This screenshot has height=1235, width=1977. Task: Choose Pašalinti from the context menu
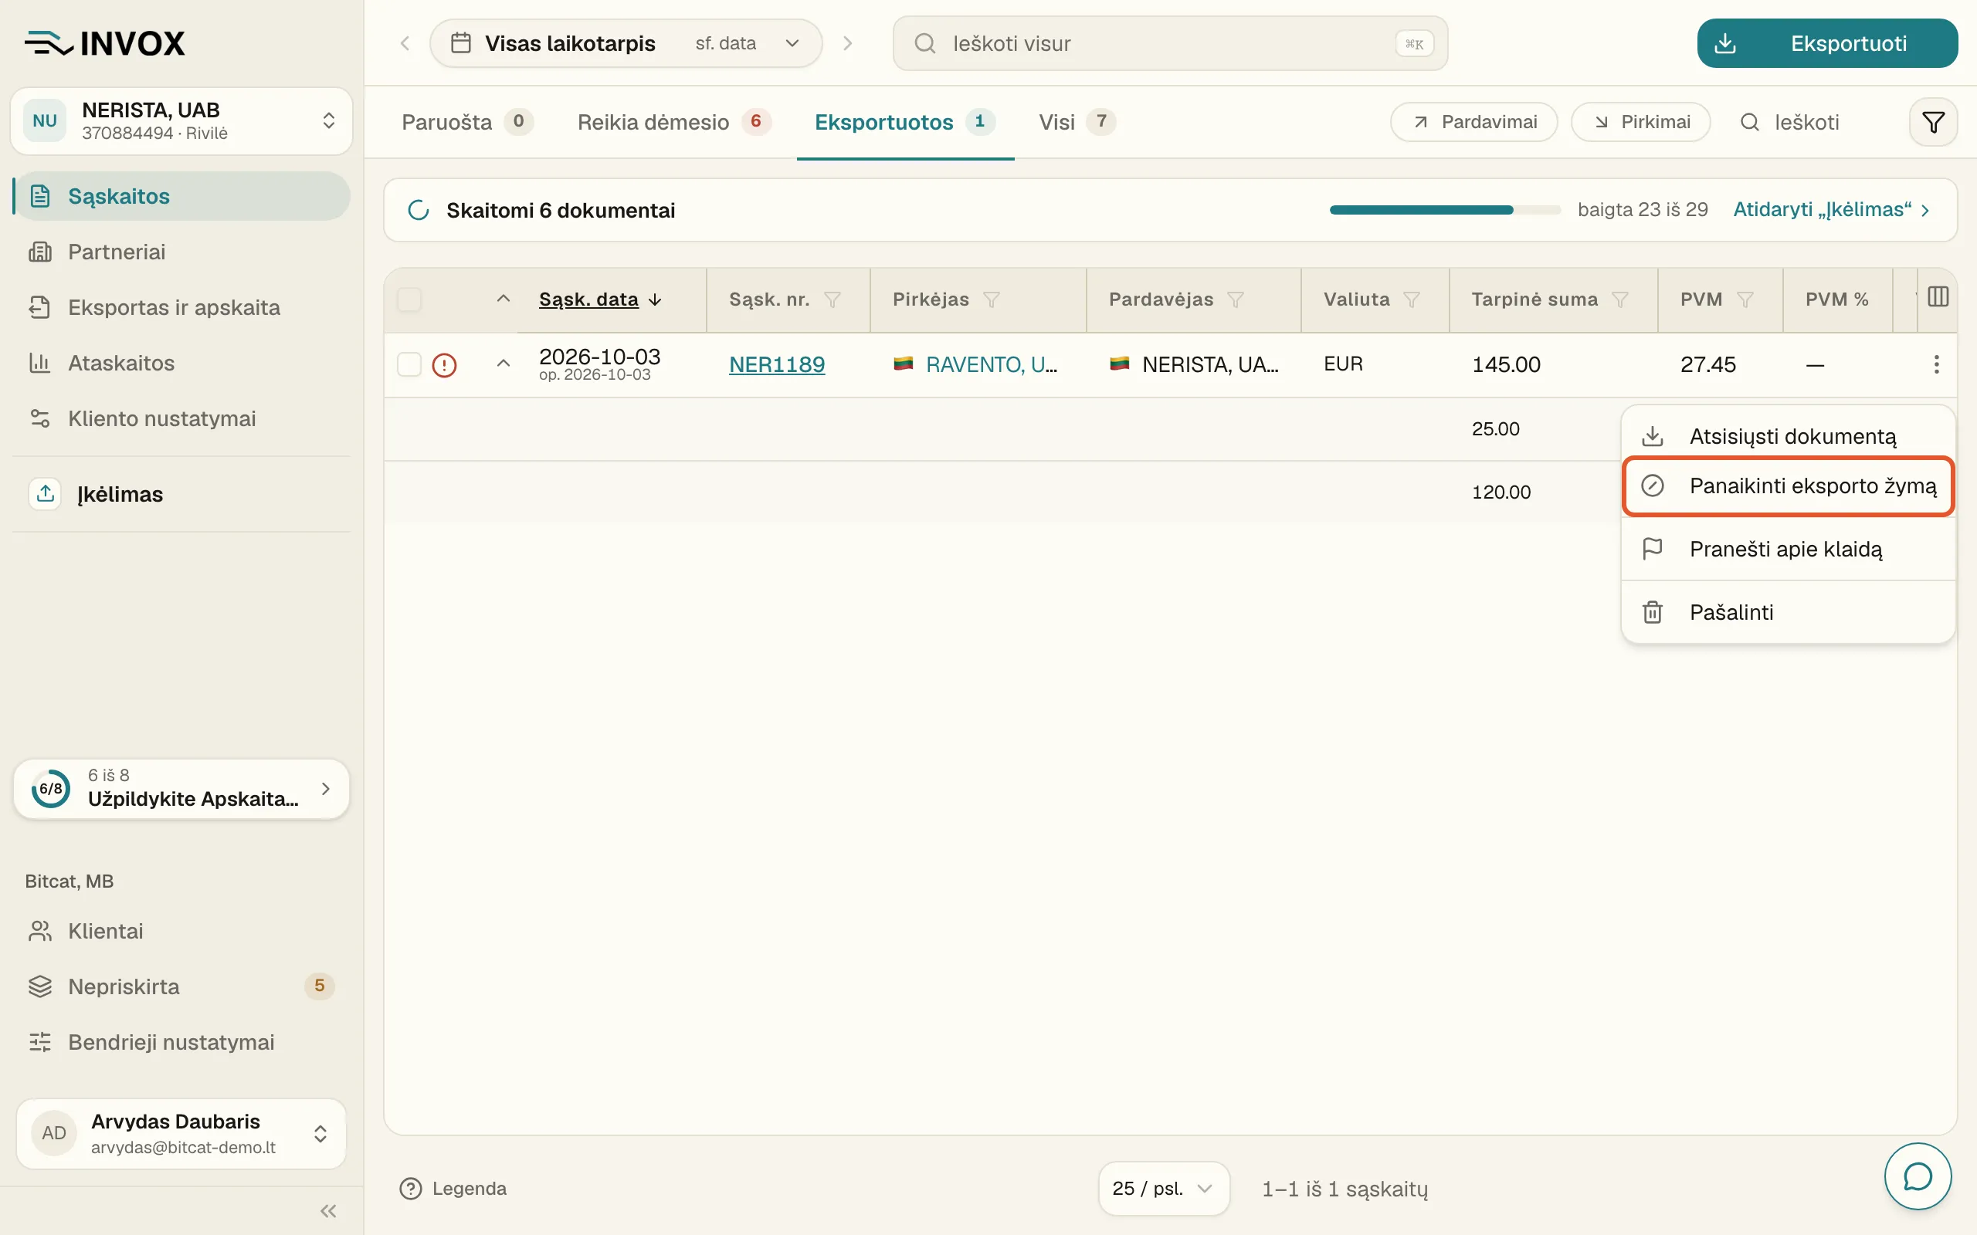pyautogui.click(x=1789, y=612)
